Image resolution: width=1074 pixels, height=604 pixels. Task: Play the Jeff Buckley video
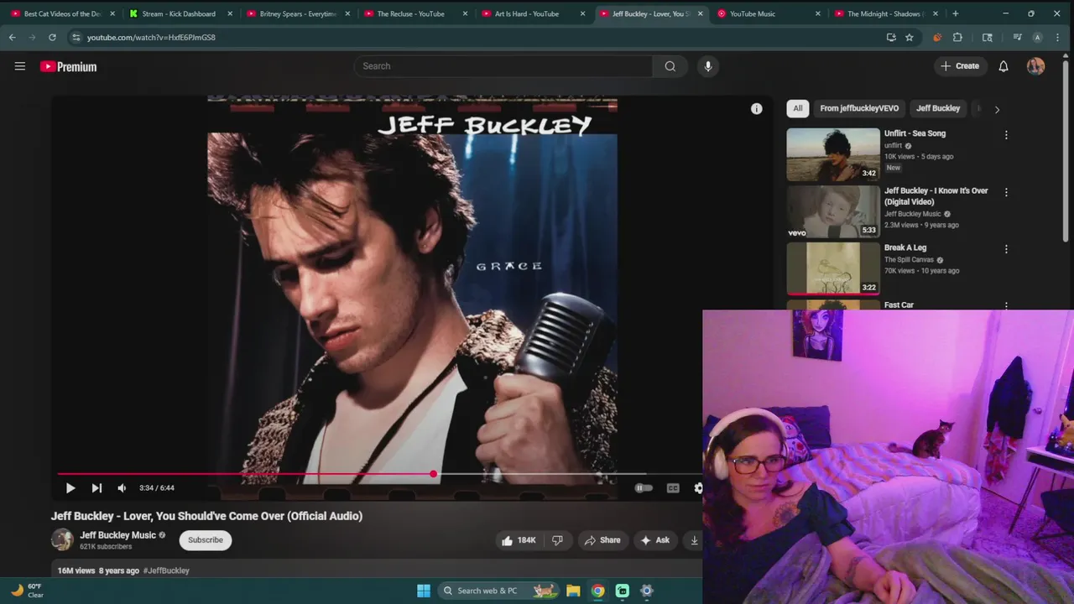pyautogui.click(x=70, y=487)
